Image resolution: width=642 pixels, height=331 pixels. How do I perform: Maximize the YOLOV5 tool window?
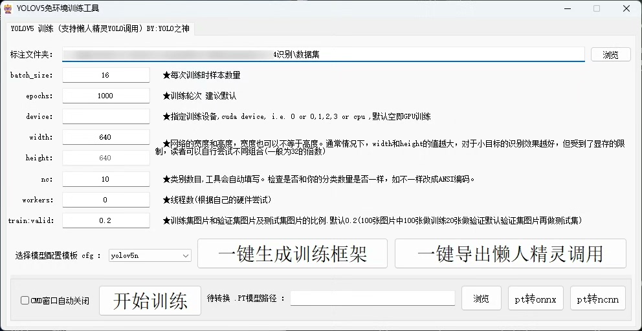pos(597,8)
